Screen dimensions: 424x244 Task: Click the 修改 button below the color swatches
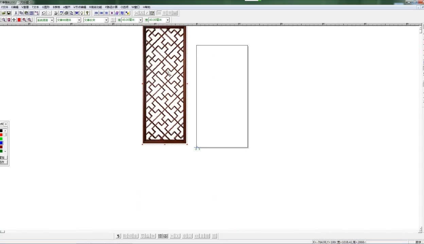point(2,162)
